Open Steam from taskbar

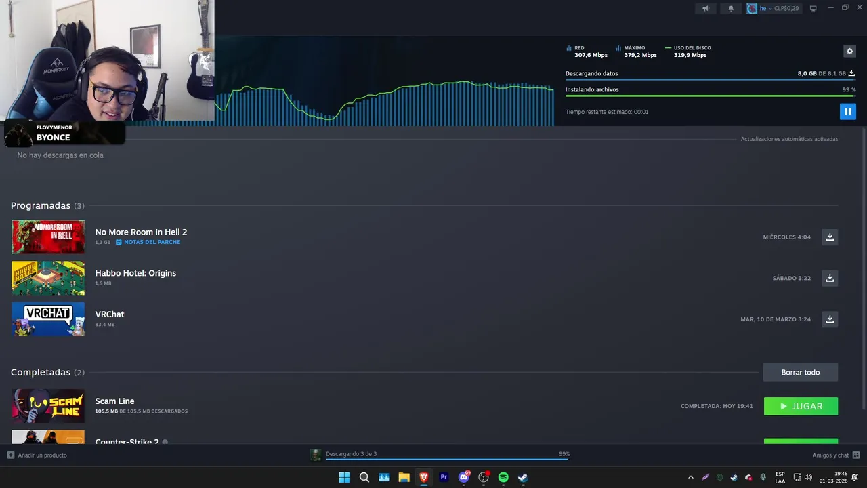tap(523, 477)
